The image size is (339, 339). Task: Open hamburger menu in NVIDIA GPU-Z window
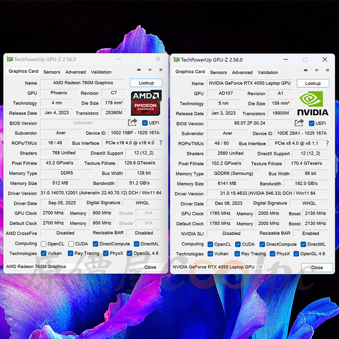pos(328,70)
